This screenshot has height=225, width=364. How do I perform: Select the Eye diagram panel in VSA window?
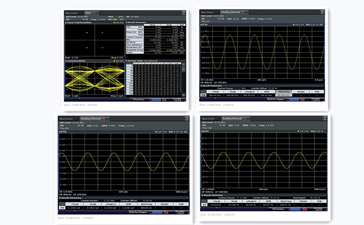[x=94, y=79]
